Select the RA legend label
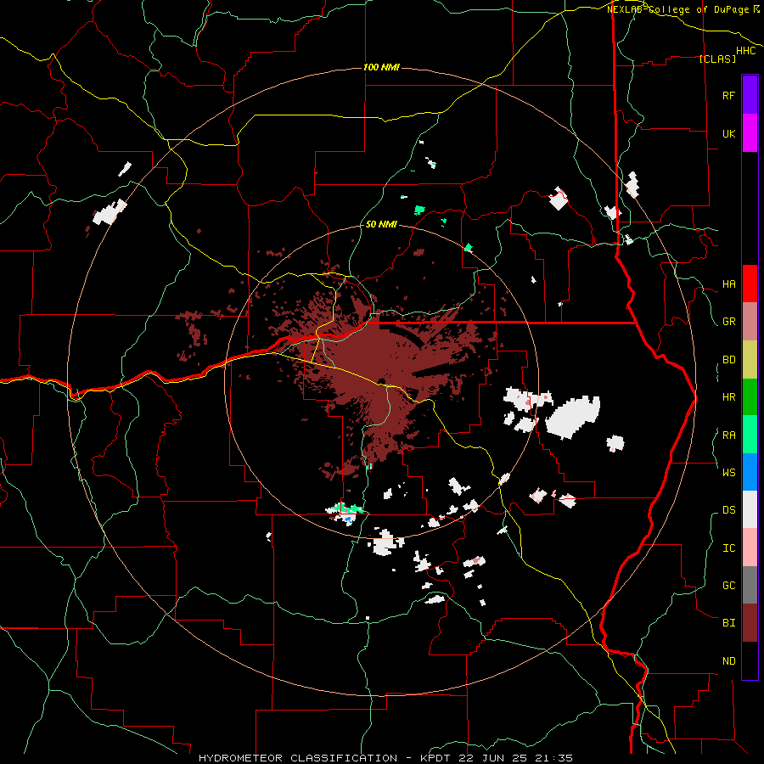The image size is (764, 764). pos(728,435)
